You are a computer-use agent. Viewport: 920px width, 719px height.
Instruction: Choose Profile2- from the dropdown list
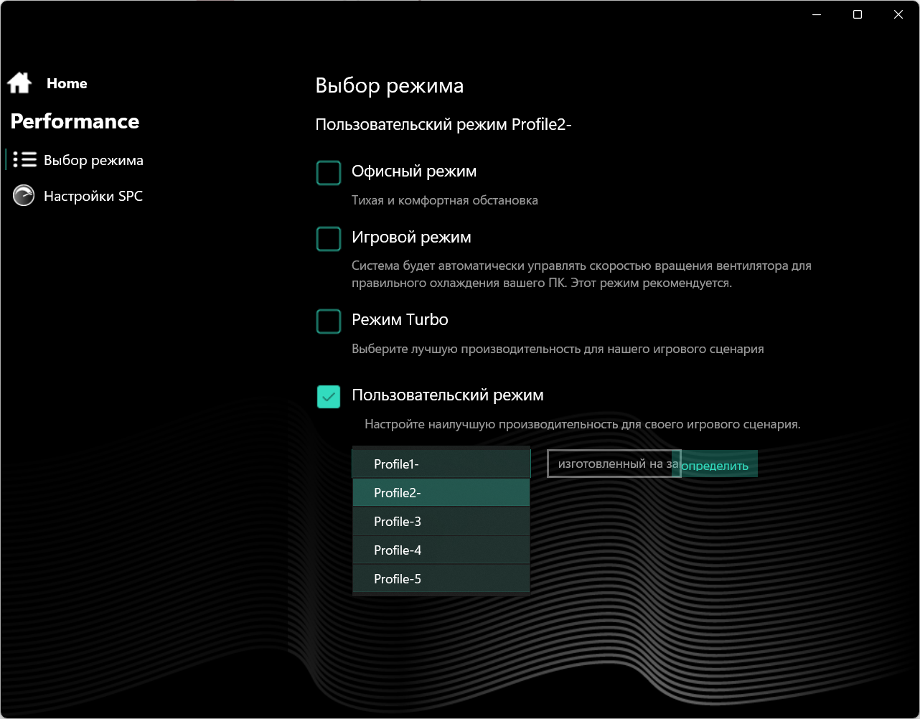441,493
